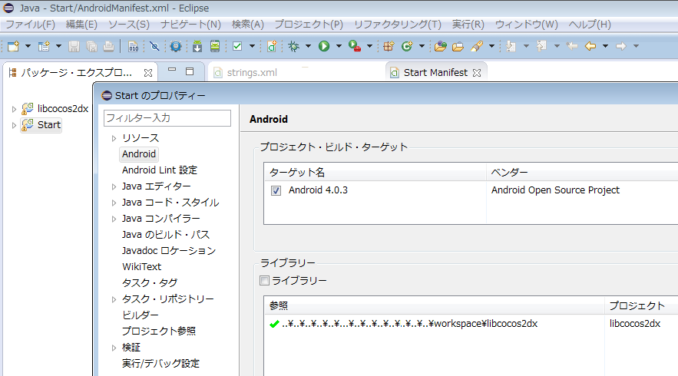This screenshot has width=678, height=376.
Task: Expand the タスク・リポジトリー category
Action: (x=114, y=299)
